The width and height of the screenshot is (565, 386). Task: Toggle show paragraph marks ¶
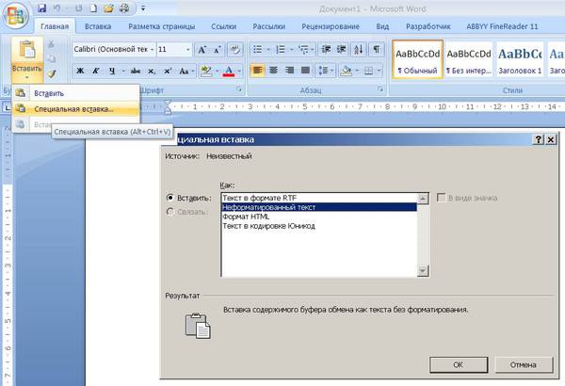[x=376, y=49]
